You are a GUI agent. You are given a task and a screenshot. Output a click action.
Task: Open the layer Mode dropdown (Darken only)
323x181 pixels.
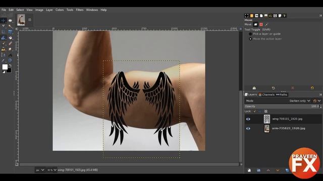(299, 101)
